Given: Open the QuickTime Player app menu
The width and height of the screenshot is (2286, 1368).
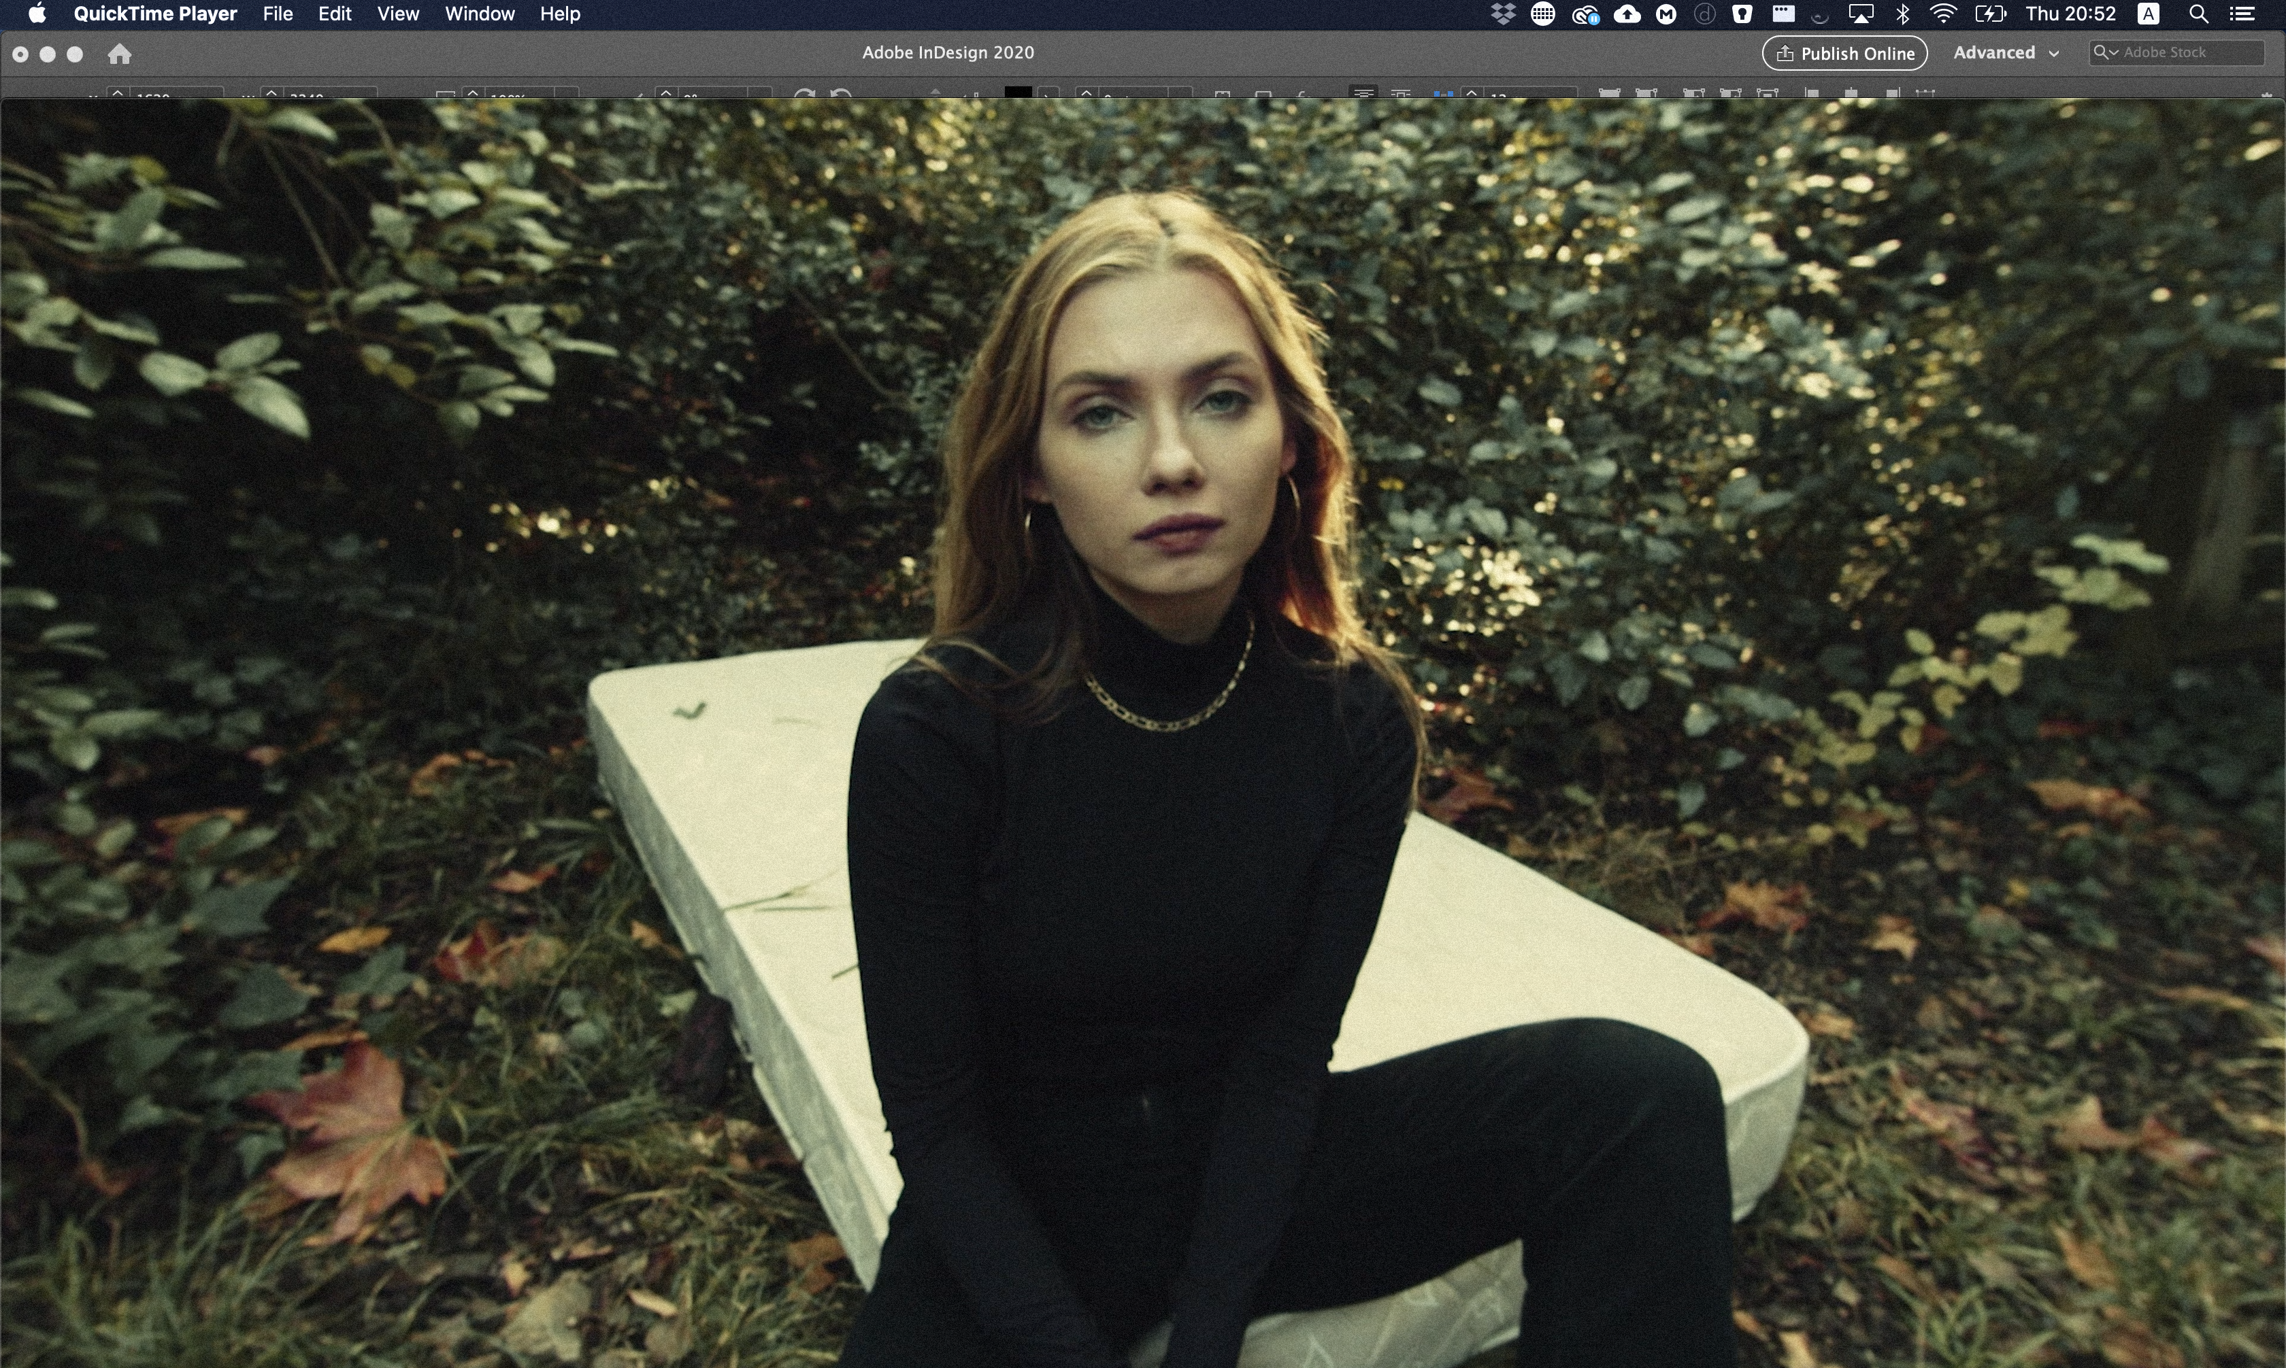Looking at the screenshot, I should point(155,14).
